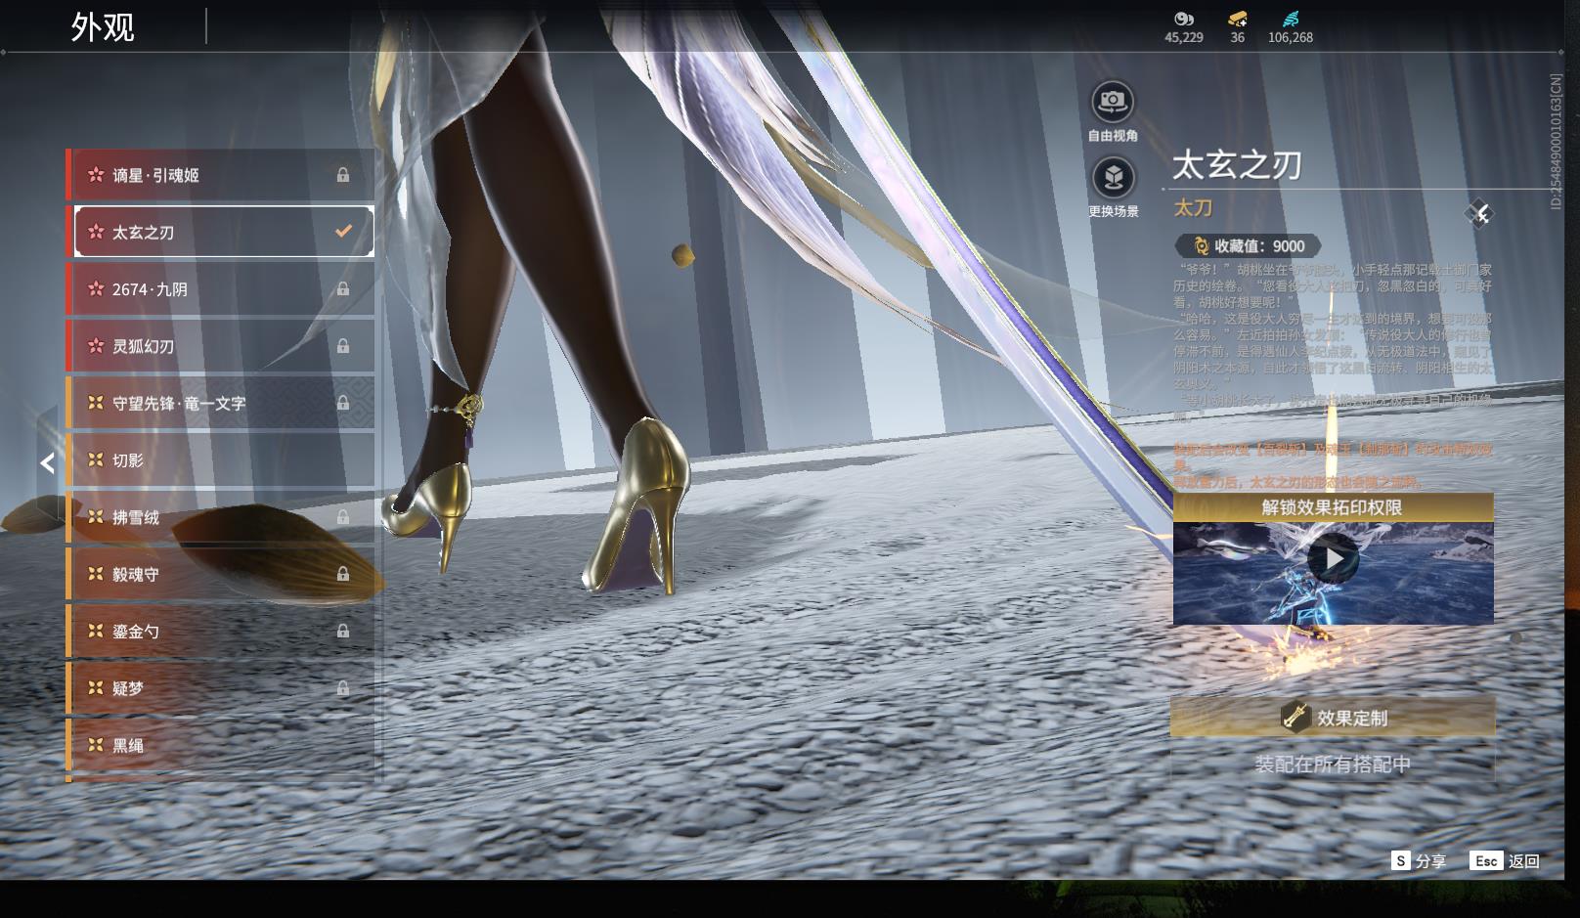Select the 2674·九阴 skin entry
1580x918 pixels.
tap(221, 289)
